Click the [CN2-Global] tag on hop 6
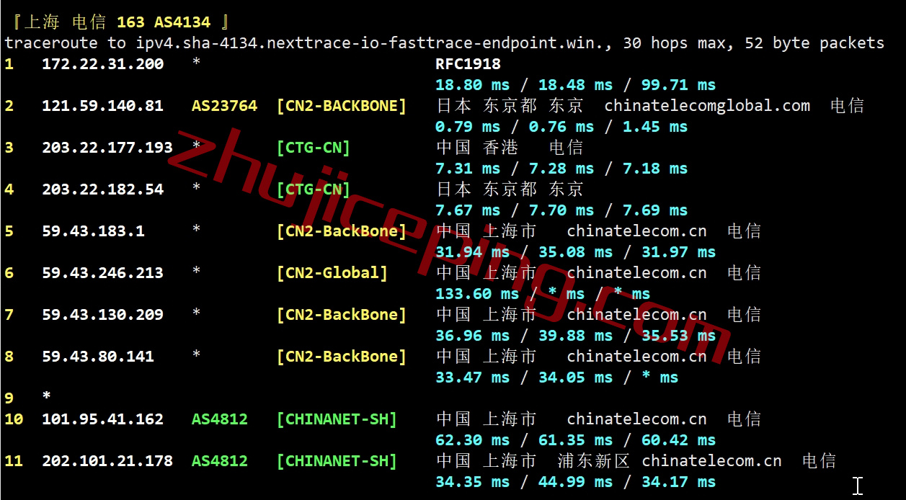This screenshot has height=500, width=906. [332, 273]
